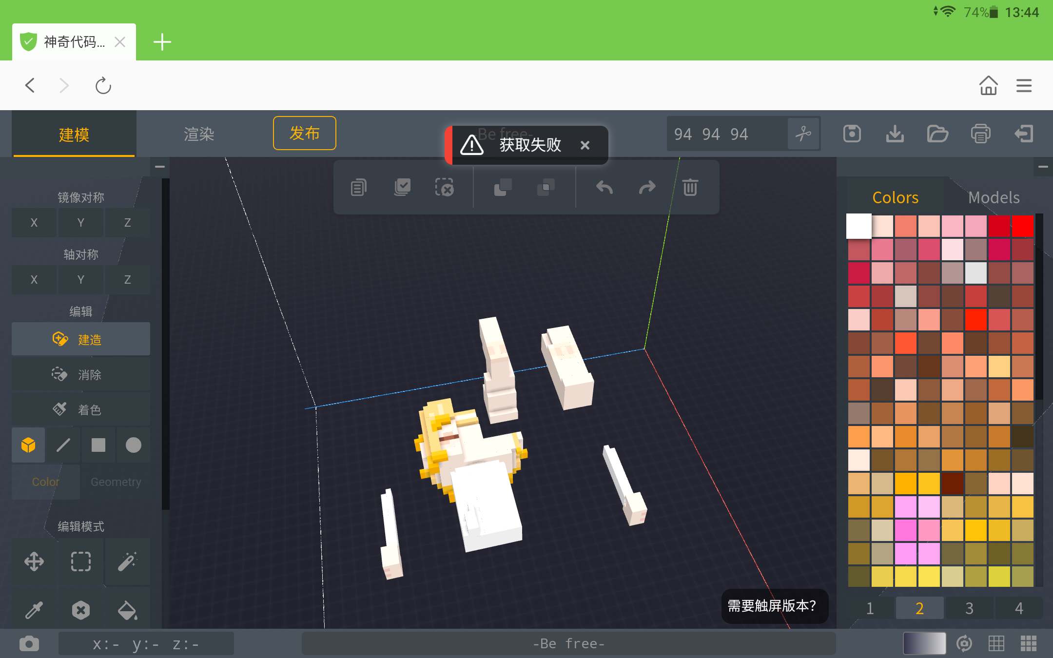
Task: Go to palette page 4
Action: (x=1019, y=608)
